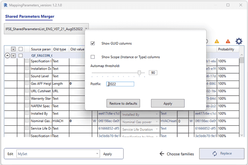
Task: Tick checkbox for Warranty Start row
Action: [x=27, y=98]
